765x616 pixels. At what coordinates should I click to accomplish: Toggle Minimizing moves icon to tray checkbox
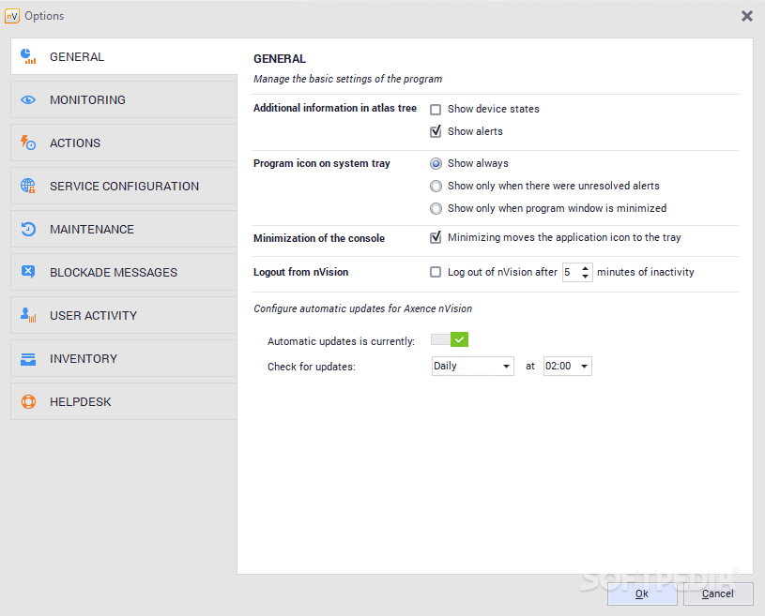(436, 237)
